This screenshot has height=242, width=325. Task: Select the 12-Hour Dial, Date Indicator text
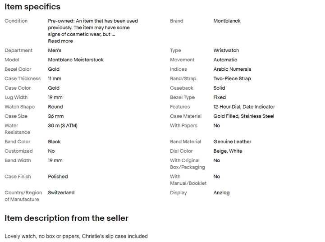point(244,107)
